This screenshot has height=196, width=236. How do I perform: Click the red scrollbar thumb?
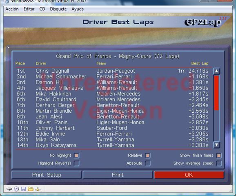coord(216,93)
